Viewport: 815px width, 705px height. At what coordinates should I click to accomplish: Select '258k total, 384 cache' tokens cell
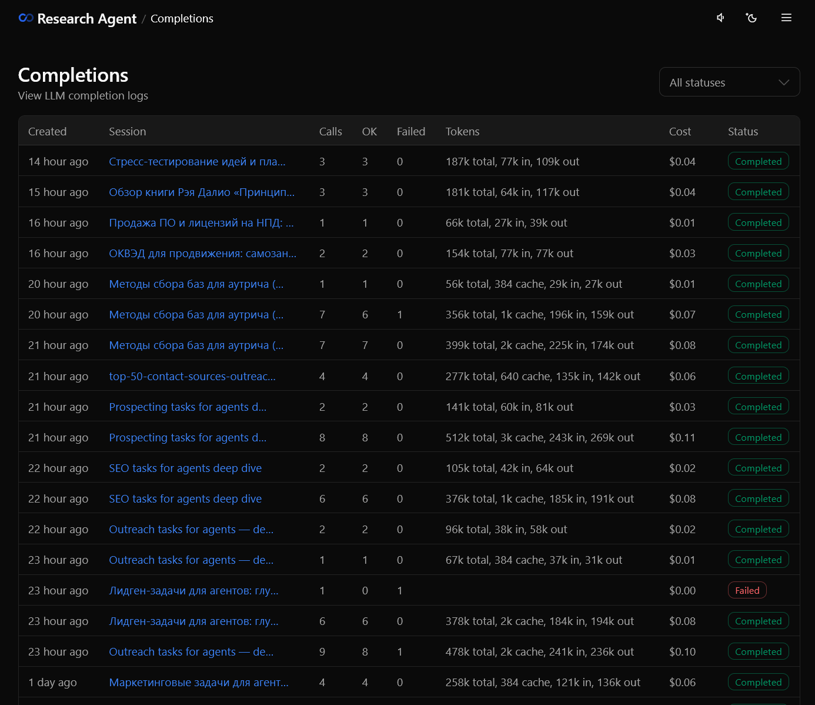coord(543,683)
